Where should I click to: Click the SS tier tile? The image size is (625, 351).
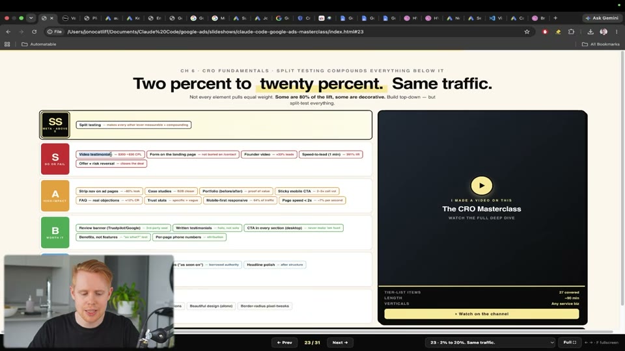(x=55, y=125)
